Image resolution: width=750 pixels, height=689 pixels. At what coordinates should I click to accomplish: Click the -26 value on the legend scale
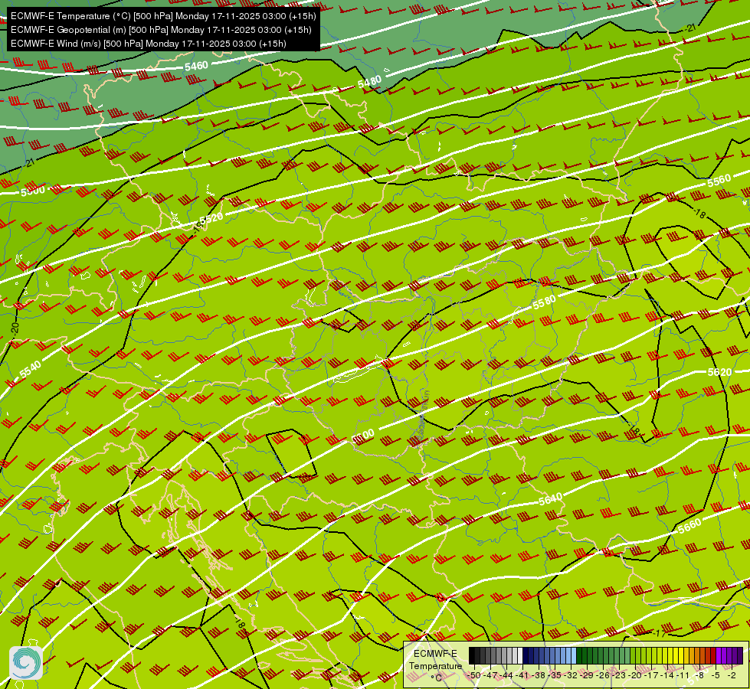[603, 675]
